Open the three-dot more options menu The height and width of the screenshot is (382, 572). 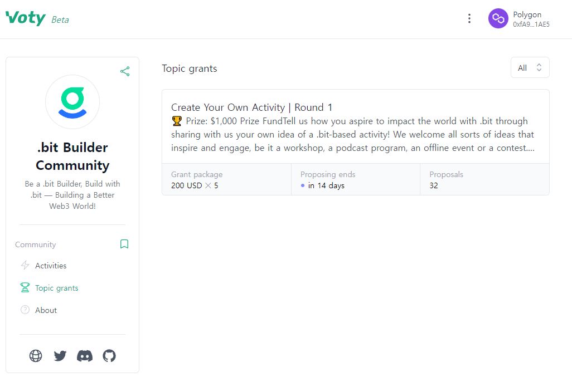(469, 18)
